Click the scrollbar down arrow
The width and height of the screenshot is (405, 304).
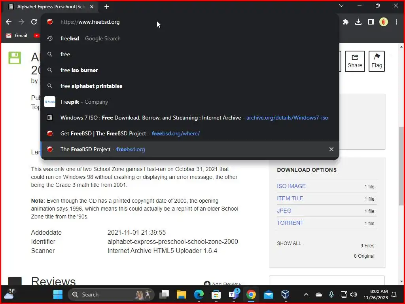pyautogui.click(x=401, y=282)
